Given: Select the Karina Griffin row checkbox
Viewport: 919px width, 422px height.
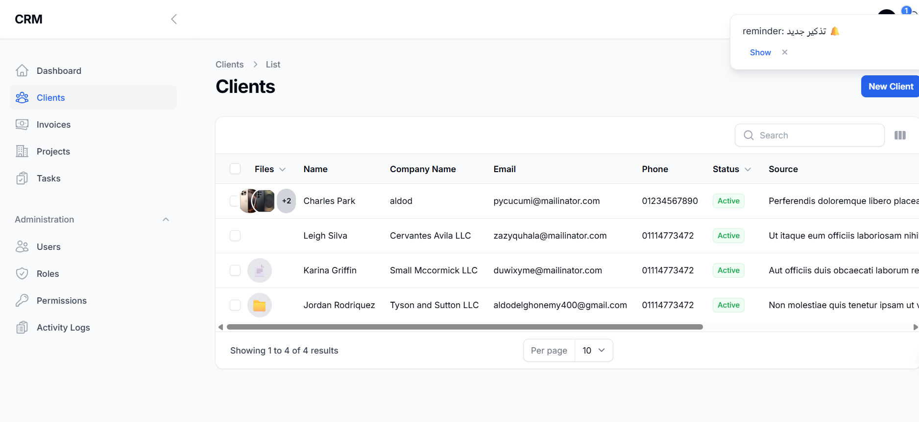Looking at the screenshot, I should click(x=235, y=270).
